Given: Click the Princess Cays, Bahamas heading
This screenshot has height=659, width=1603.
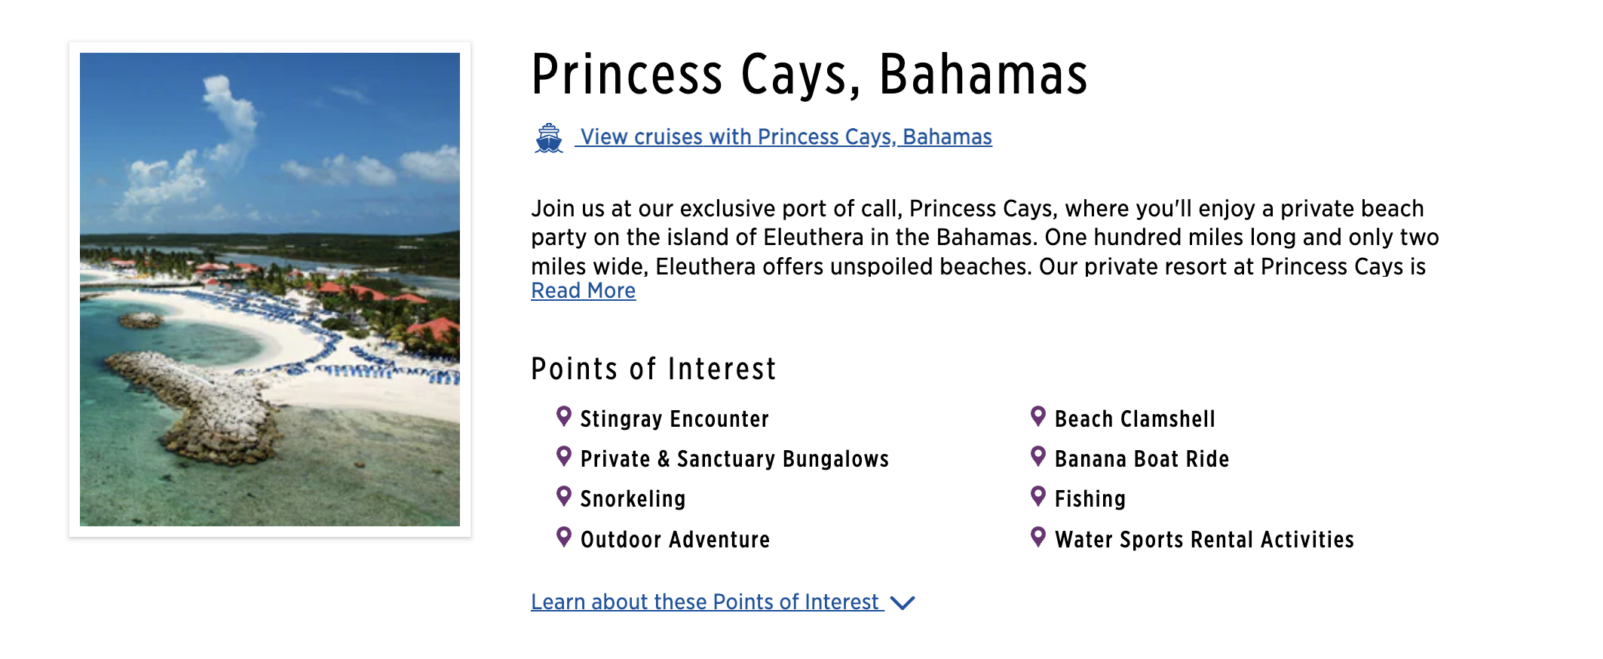Looking at the screenshot, I should coord(809,75).
